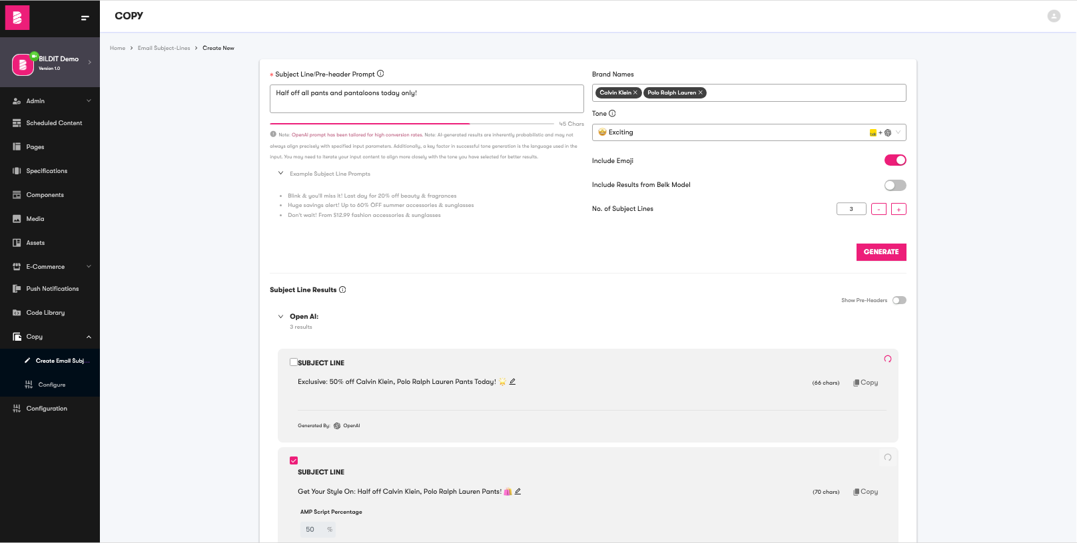Collapse the Open AI results section
The image size is (1077, 543).
[280, 317]
